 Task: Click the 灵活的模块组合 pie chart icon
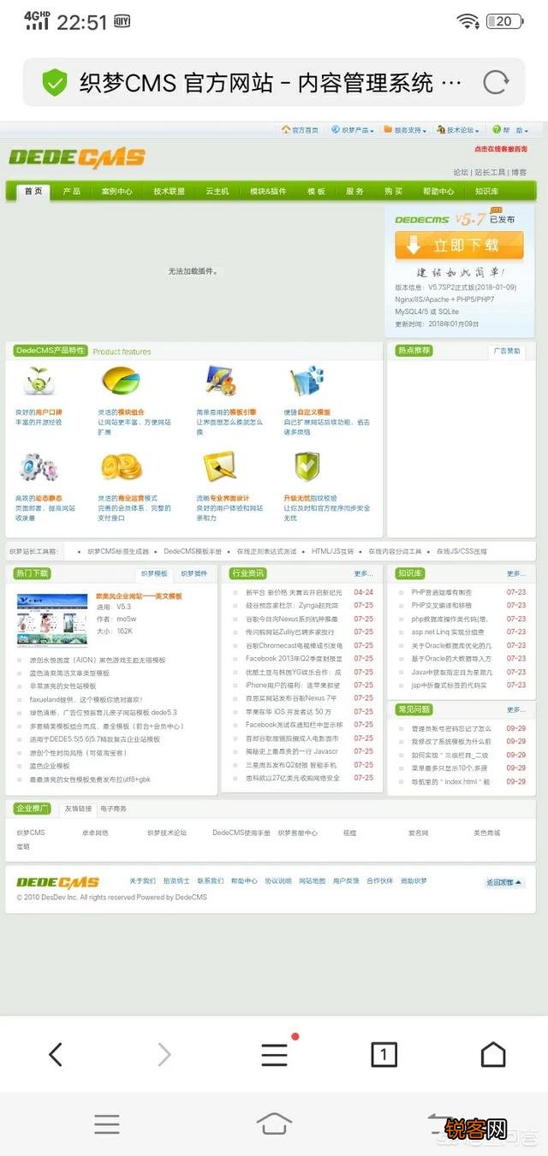(122, 381)
